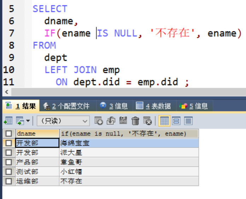Viewport: 246px width, 199px height.
Task: Click the cancel changes icon
Action: tap(147, 121)
